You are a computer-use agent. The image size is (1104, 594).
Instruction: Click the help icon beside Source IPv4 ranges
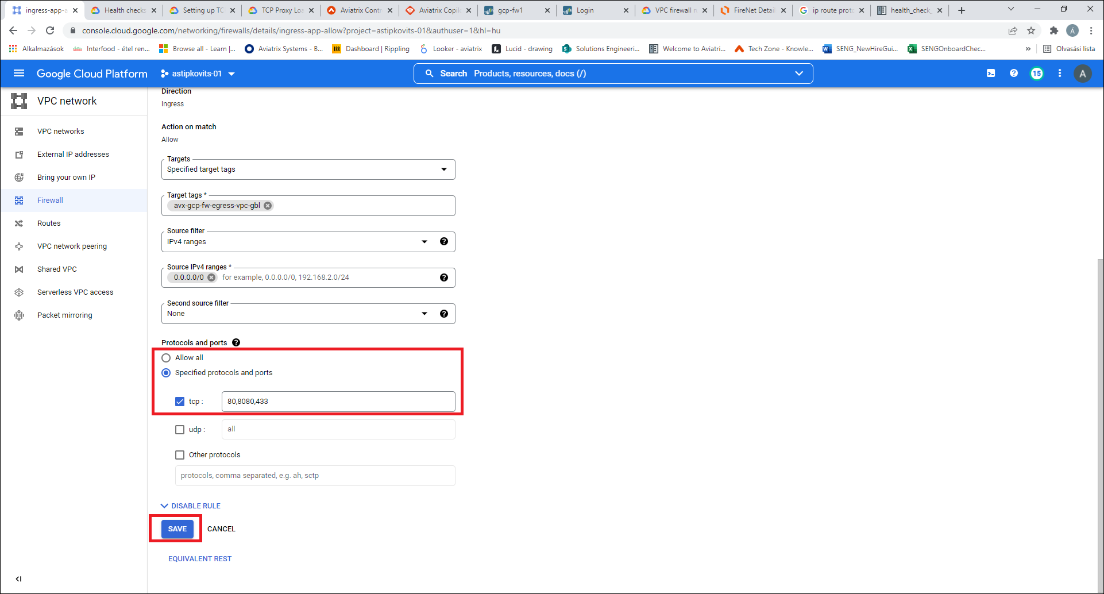click(x=444, y=277)
